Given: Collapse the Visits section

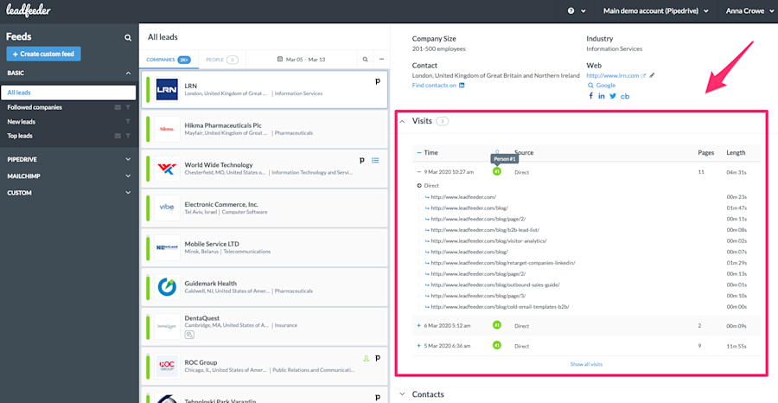Looking at the screenshot, I should 402,121.
